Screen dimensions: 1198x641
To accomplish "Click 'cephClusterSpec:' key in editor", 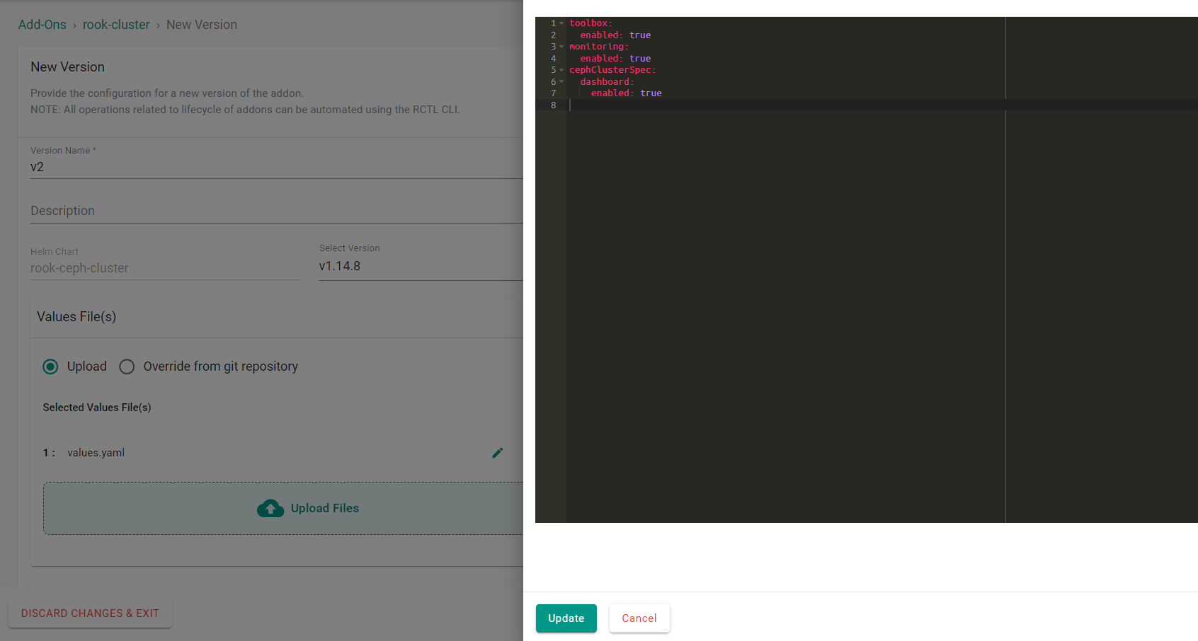I will (612, 70).
